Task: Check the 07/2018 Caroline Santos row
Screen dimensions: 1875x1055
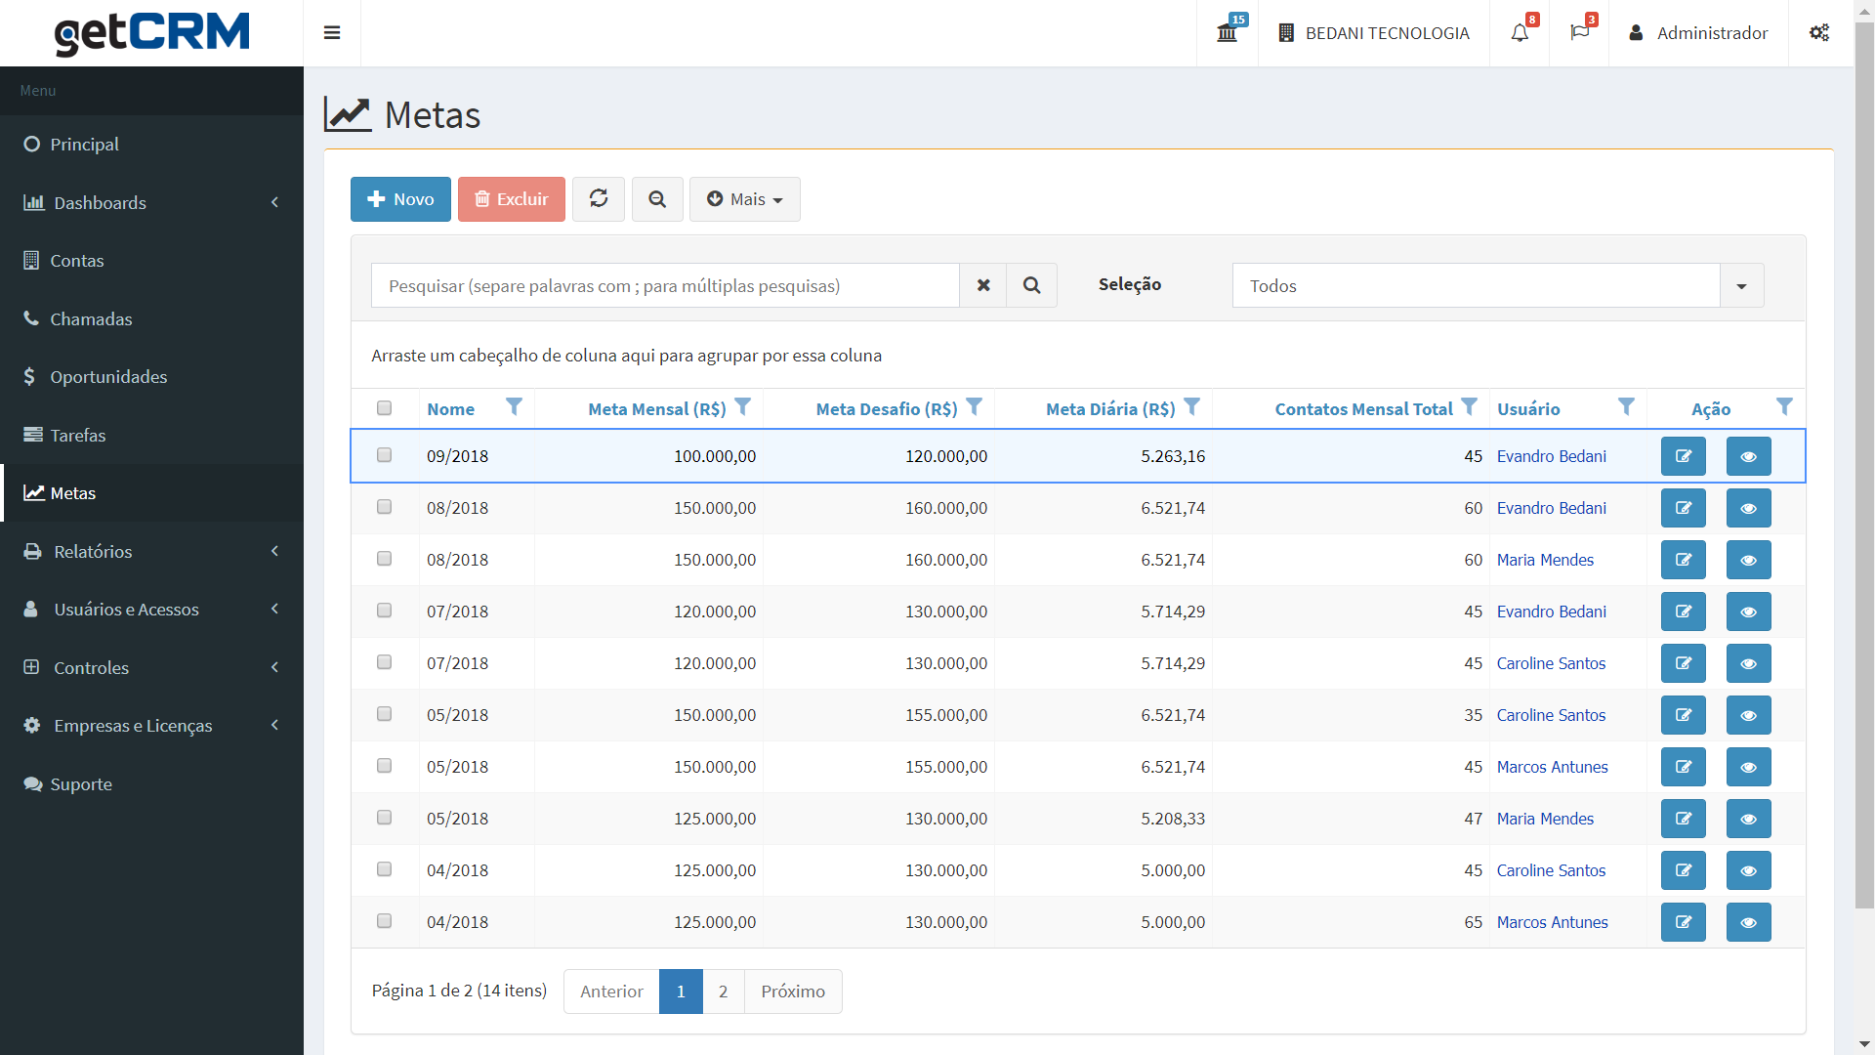Action: click(385, 662)
